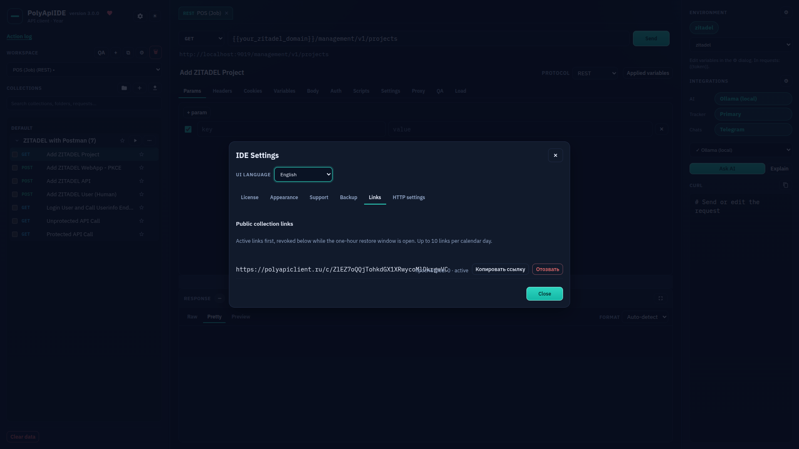The height and width of the screenshot is (449, 799).
Task: Open the HTTP settings tab
Action: coord(409,197)
